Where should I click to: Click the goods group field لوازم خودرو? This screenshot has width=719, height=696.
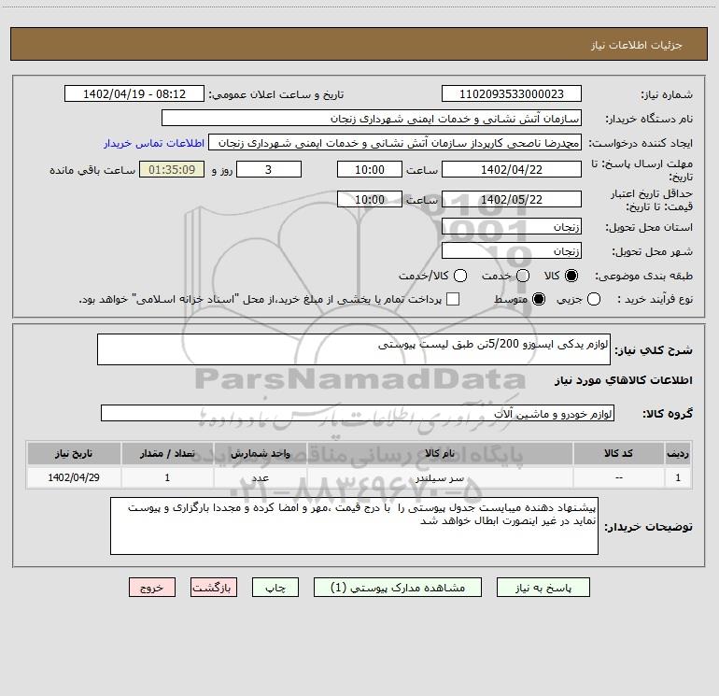(x=358, y=413)
